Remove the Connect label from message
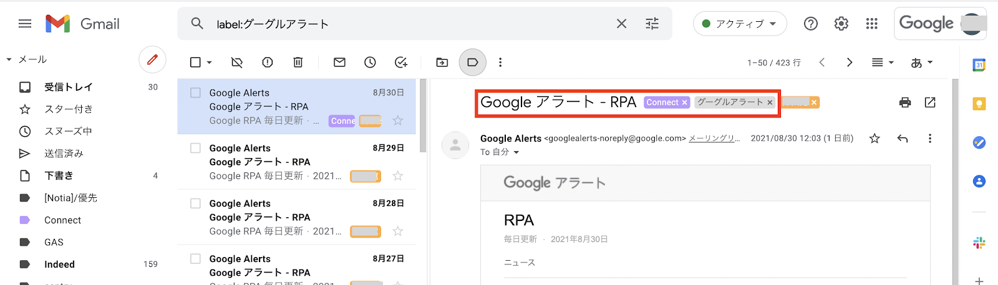Image resolution: width=998 pixels, height=285 pixels. pyautogui.click(x=684, y=103)
